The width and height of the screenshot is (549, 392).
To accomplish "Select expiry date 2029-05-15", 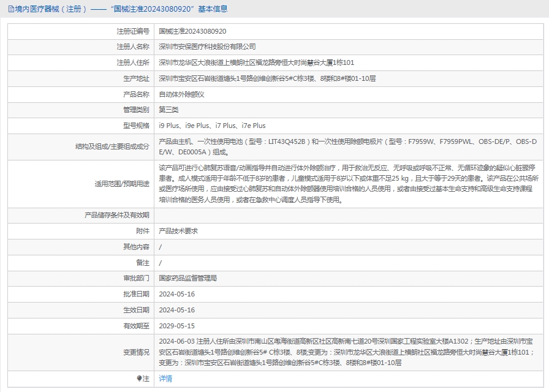I will (177, 326).
